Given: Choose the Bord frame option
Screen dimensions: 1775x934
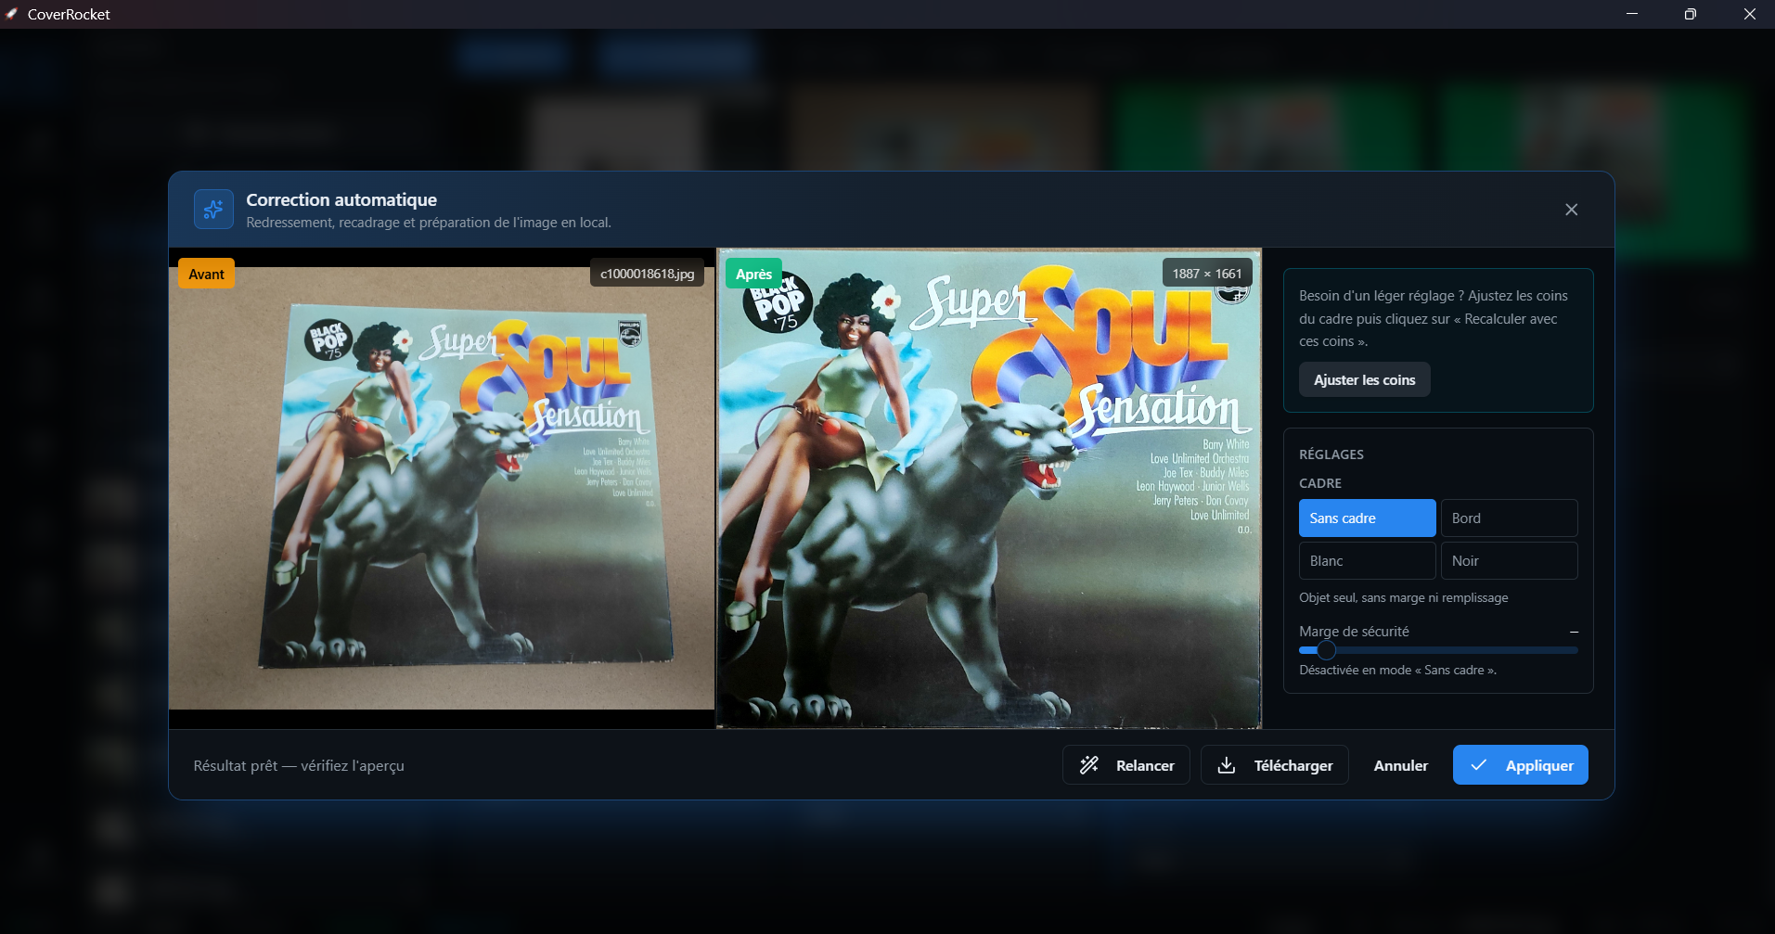Looking at the screenshot, I should coord(1509,518).
